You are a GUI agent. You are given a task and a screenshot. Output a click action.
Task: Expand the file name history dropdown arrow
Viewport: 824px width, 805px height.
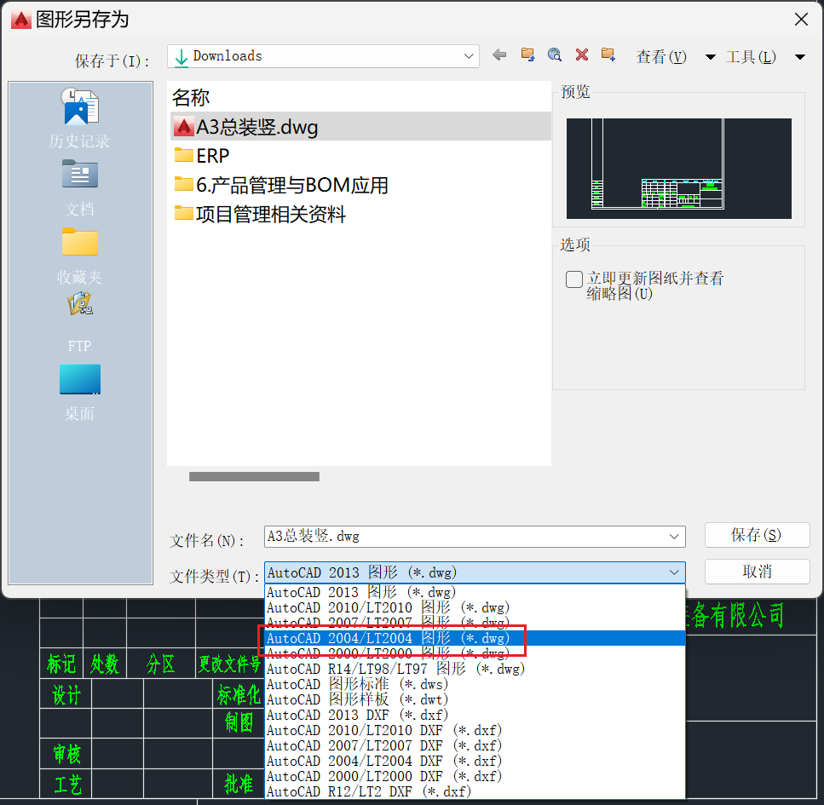click(x=674, y=537)
